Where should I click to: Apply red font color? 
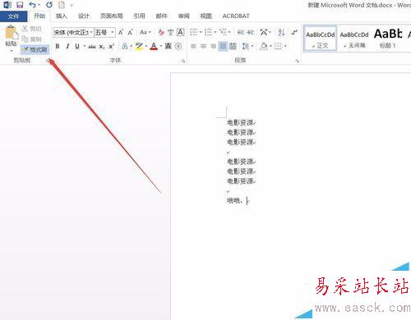click(x=154, y=46)
